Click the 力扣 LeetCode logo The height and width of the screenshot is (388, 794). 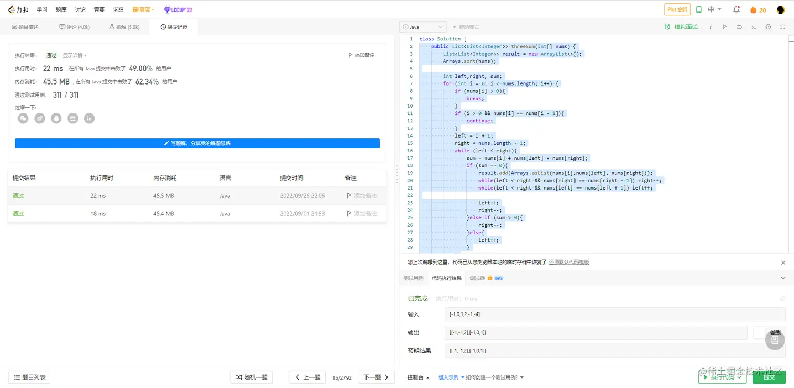[x=18, y=9]
